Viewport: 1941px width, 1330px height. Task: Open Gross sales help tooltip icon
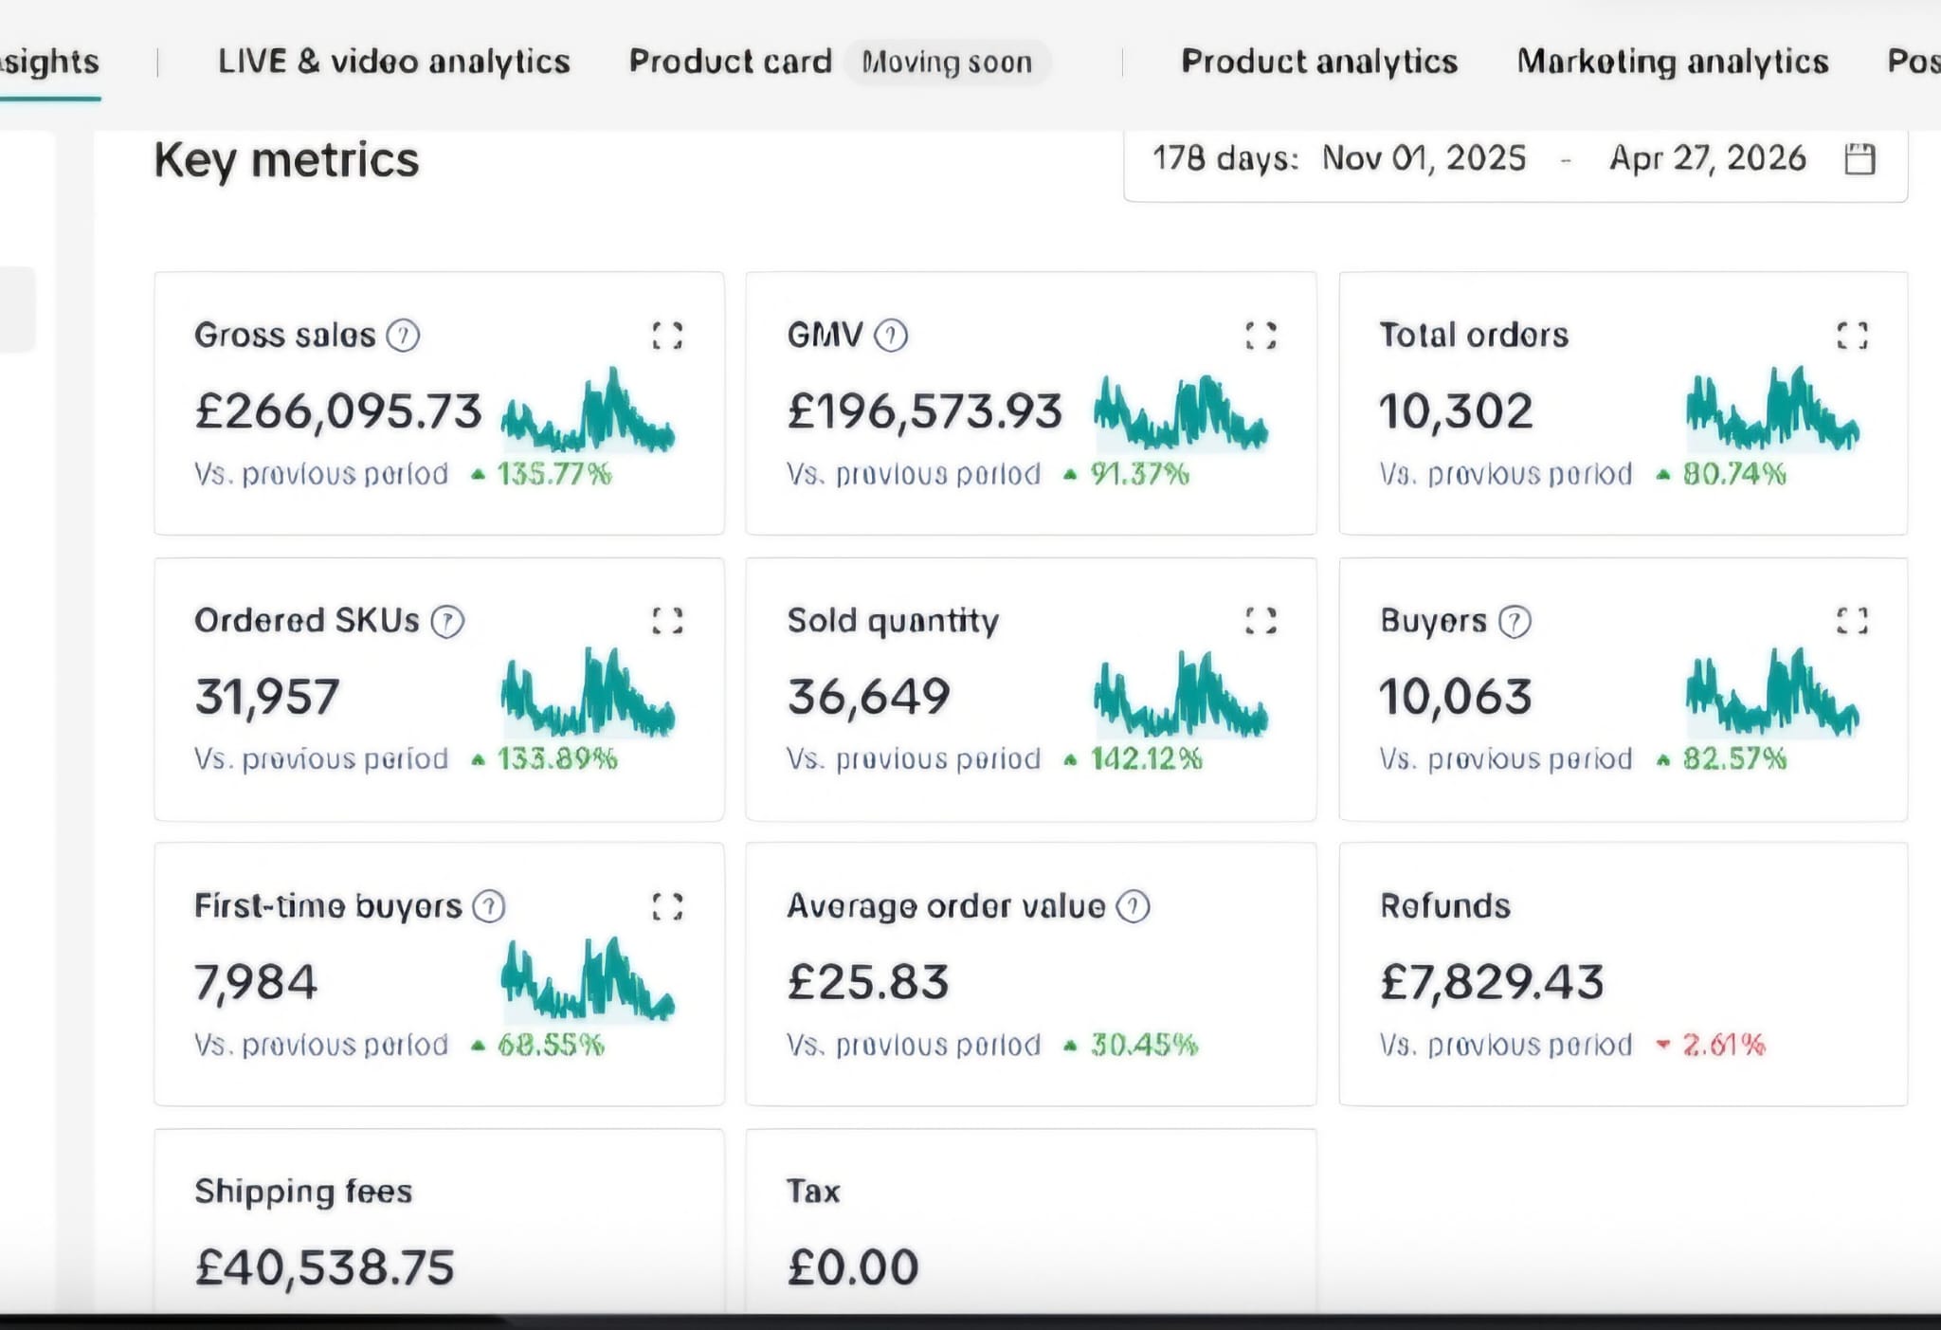point(403,336)
